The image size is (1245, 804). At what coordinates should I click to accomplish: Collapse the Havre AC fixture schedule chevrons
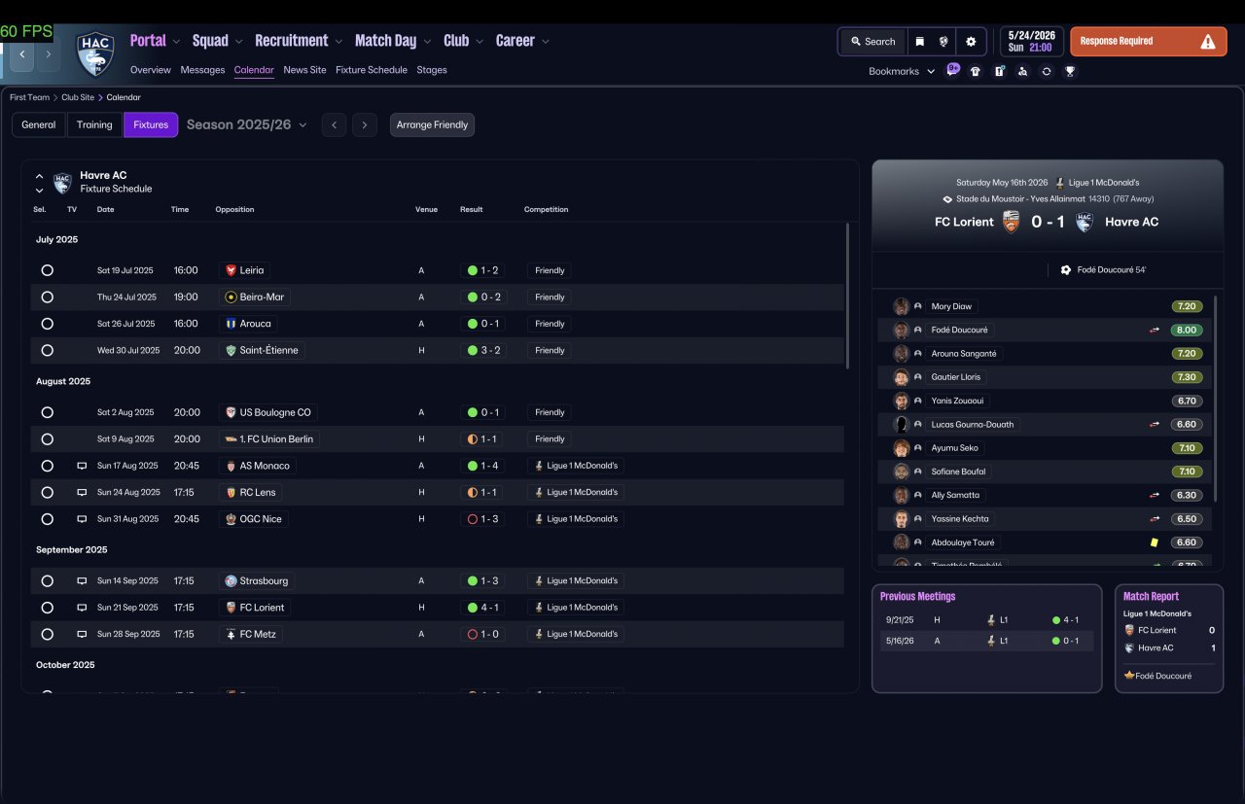click(x=39, y=183)
